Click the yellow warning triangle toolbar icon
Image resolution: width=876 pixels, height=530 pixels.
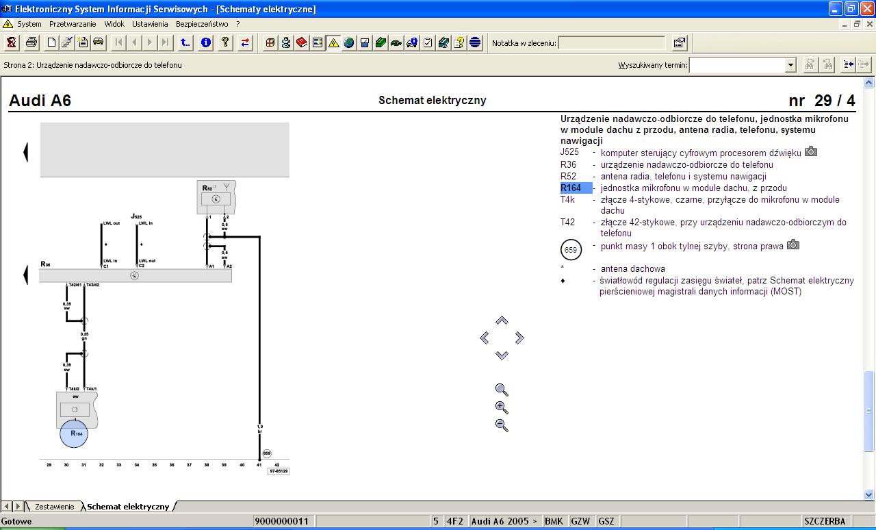(333, 42)
